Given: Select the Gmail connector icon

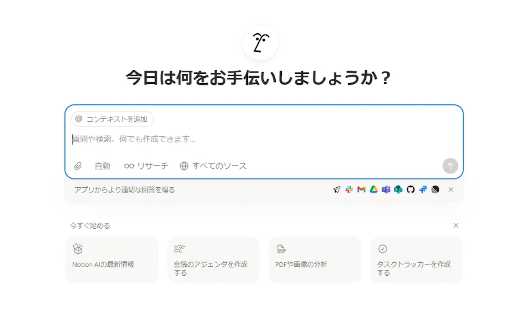Looking at the screenshot, I should coord(361,189).
